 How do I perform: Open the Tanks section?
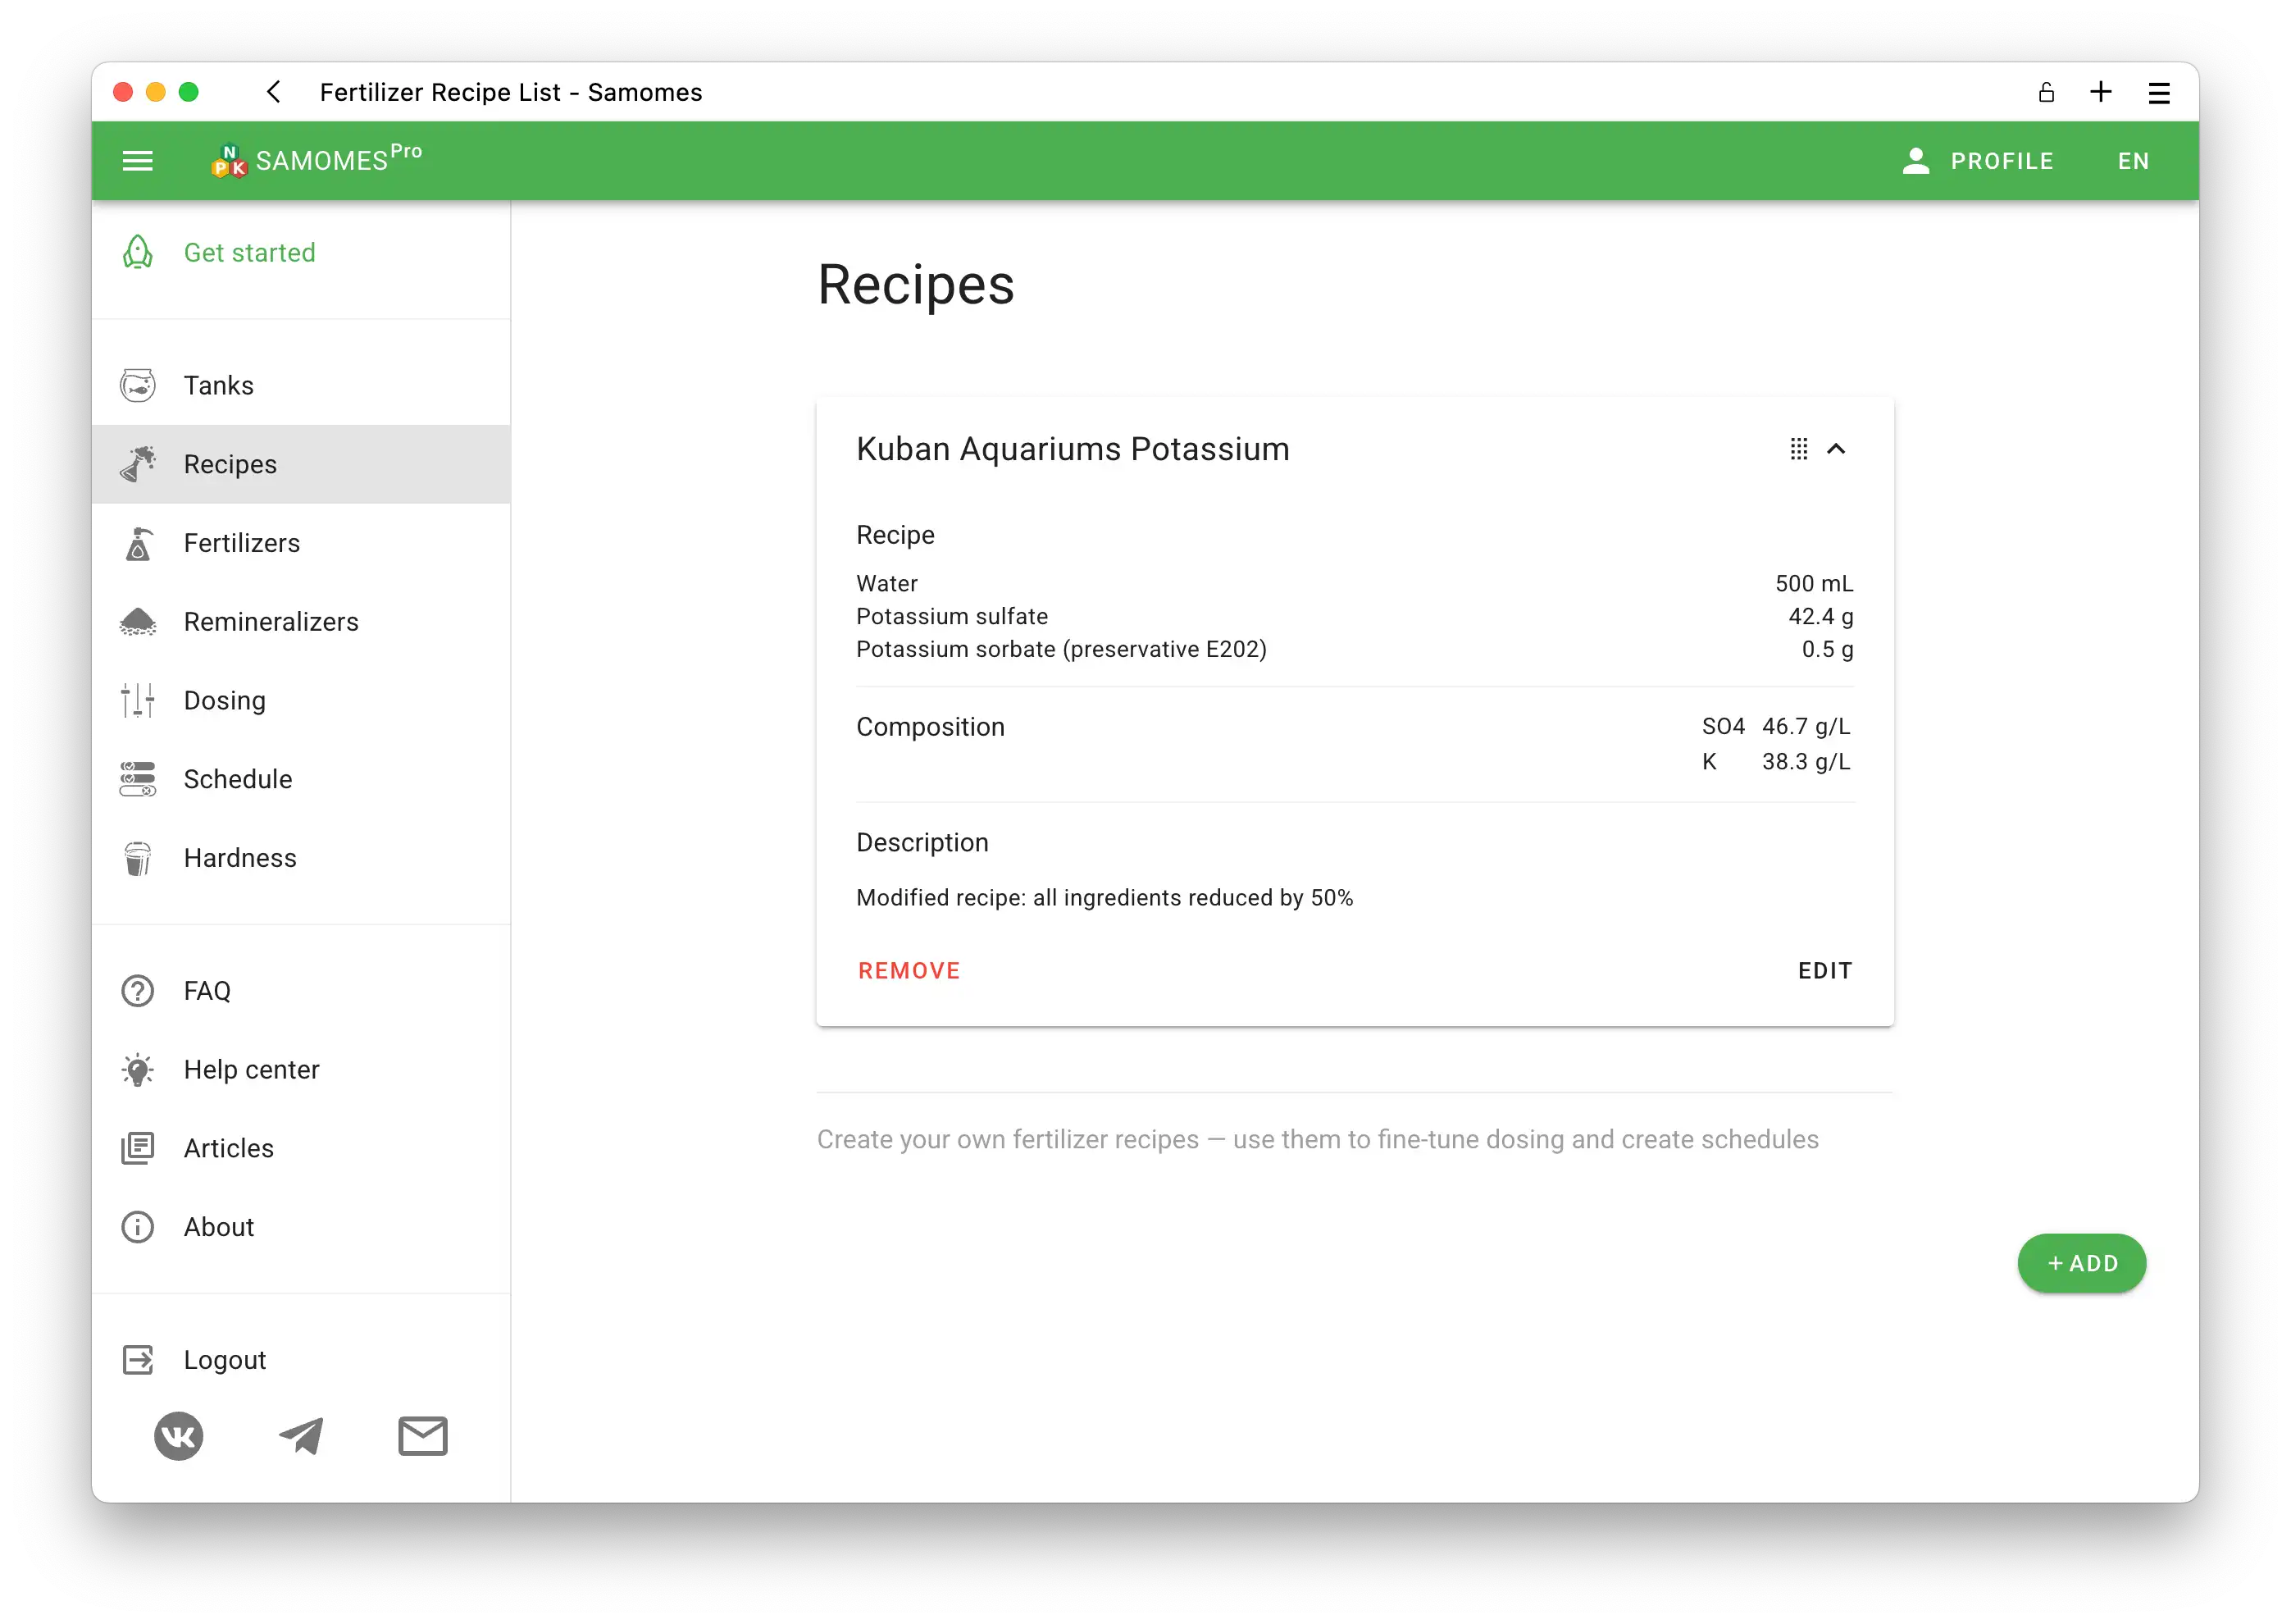(219, 386)
